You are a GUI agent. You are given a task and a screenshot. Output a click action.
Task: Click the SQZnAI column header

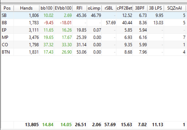tap(175, 8)
